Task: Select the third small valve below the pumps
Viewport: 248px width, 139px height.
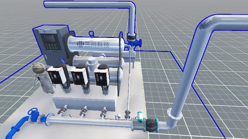Action: 104,111
